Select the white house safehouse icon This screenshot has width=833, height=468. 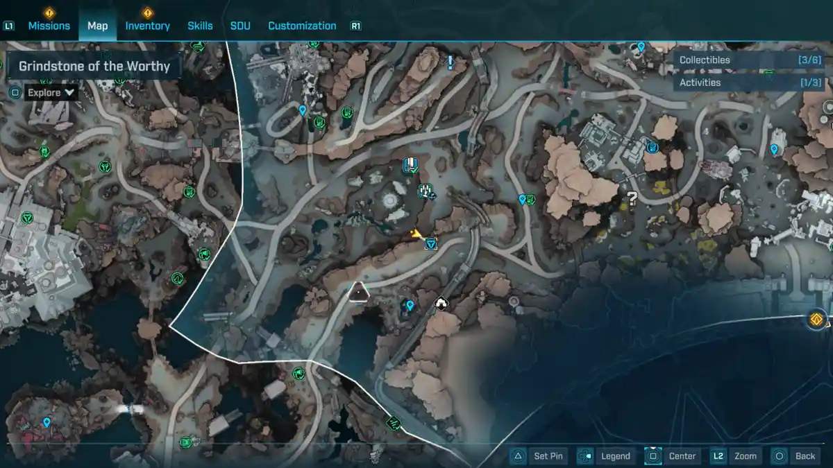pyautogui.click(x=440, y=302)
